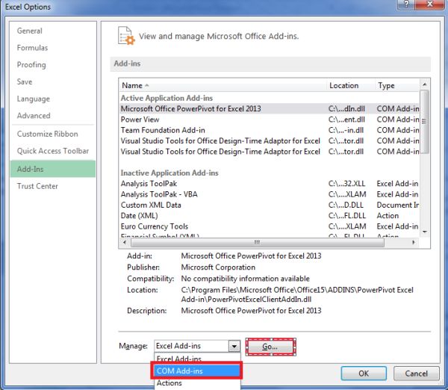This screenshot has height=390, width=448.
Task: Choose Actions from Manage dropdown list
Action: pyautogui.click(x=197, y=383)
